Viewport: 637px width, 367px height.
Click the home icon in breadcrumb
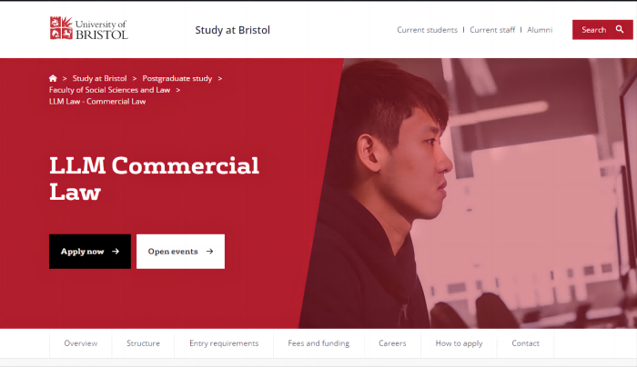[53, 78]
